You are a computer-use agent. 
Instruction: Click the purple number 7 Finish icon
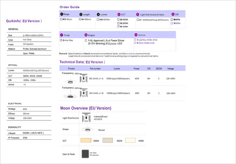[62, 35]
